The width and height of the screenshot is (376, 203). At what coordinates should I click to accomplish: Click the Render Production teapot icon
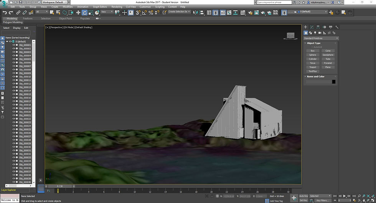point(263,12)
